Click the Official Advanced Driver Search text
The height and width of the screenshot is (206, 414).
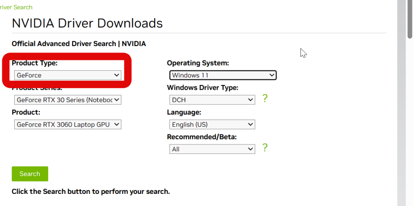(79, 44)
